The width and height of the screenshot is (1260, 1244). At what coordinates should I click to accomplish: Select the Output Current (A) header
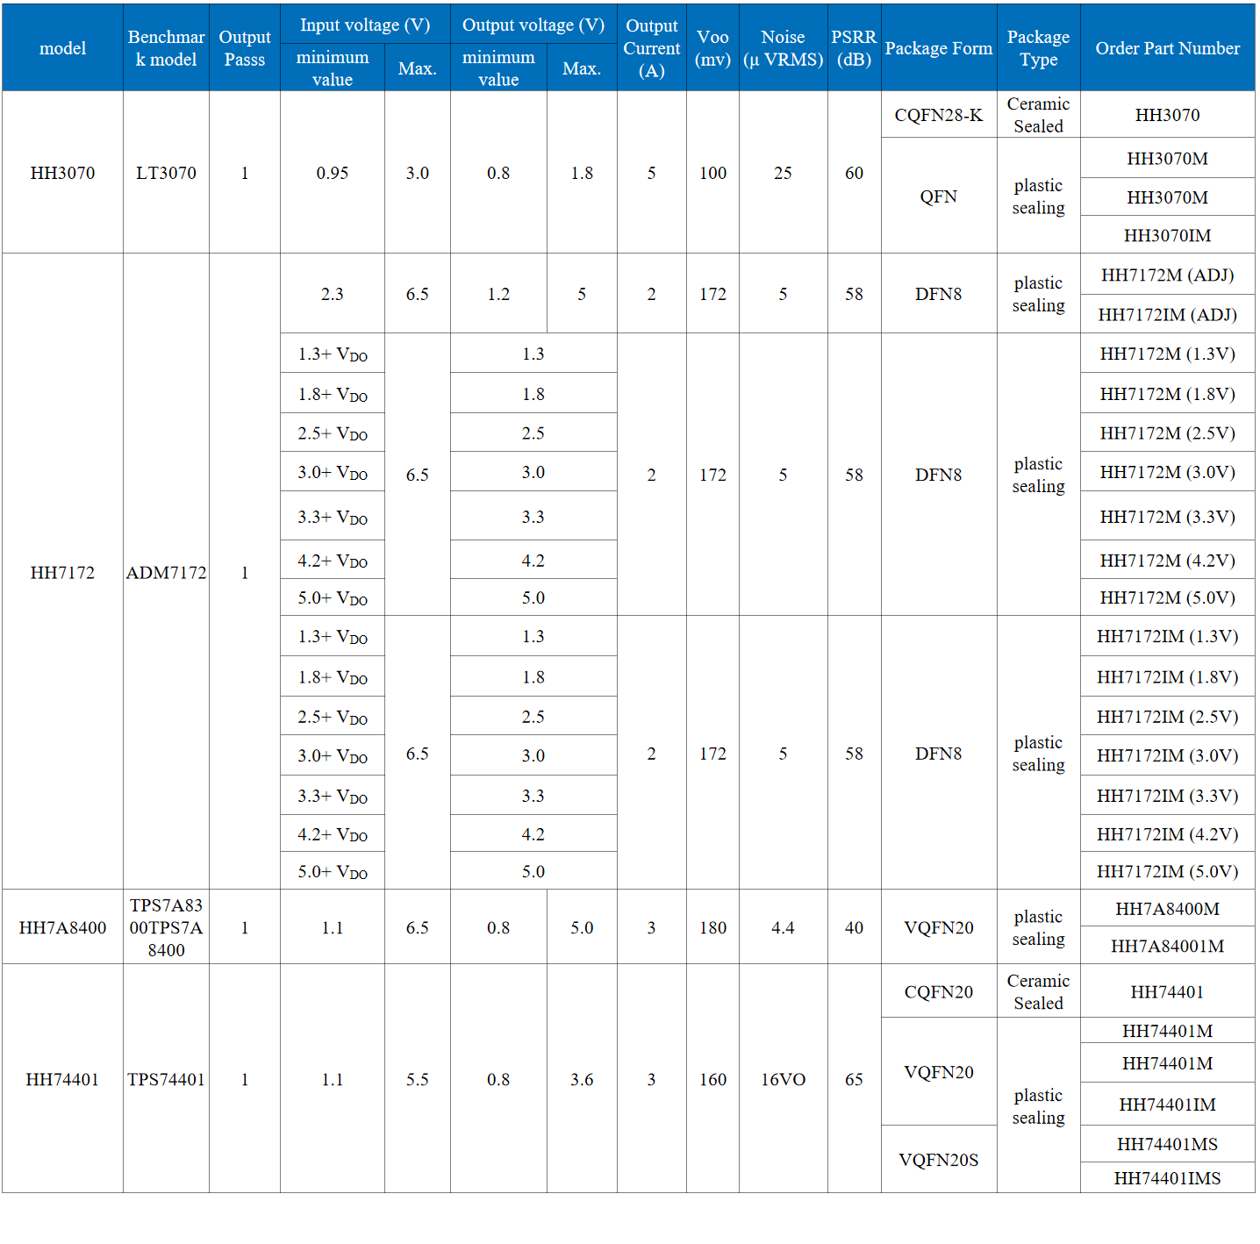(651, 48)
